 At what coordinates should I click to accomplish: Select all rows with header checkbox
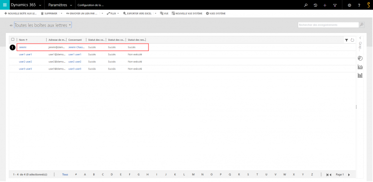point(13,39)
